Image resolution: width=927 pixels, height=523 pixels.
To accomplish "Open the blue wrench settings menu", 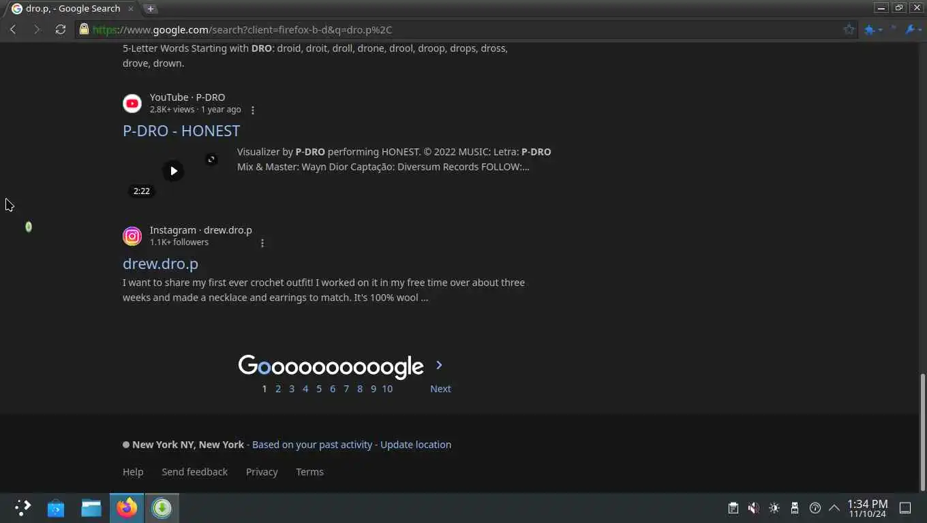I will point(913,29).
